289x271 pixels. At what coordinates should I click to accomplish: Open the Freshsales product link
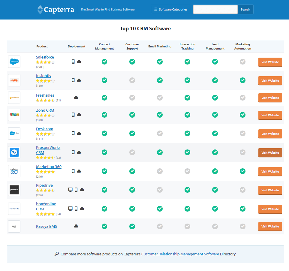[x=45, y=95]
